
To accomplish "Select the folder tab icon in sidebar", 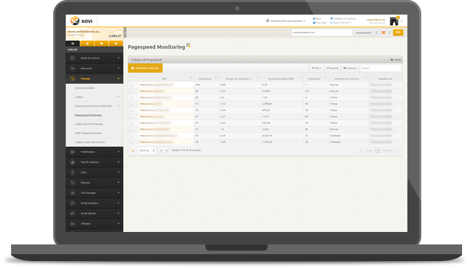I will coord(102,44).
